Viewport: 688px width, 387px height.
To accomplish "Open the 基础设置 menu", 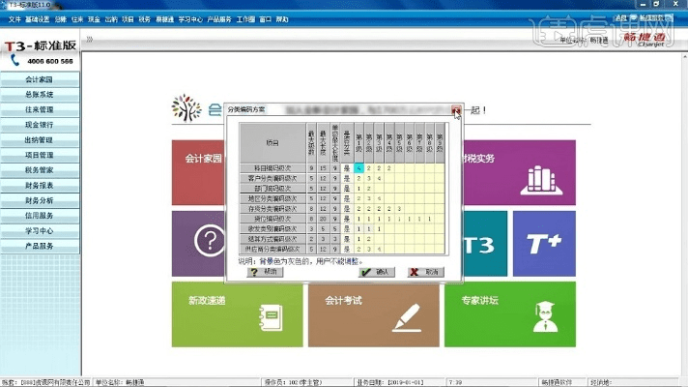I will (x=38, y=19).
